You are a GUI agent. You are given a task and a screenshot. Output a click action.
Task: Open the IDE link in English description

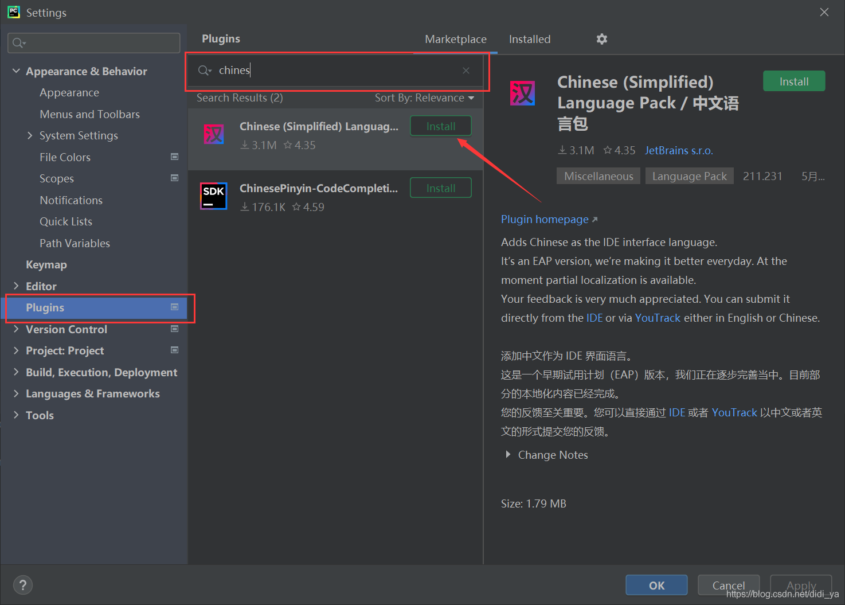pos(594,318)
